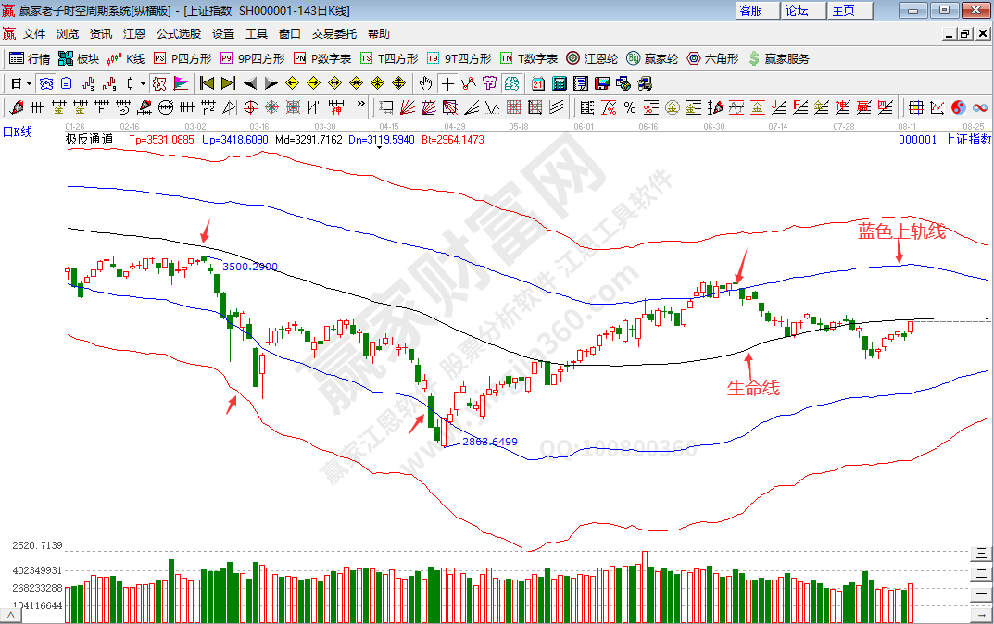Click the yin-yang symbol icon
This screenshot has width=994, height=624.
tap(958, 106)
